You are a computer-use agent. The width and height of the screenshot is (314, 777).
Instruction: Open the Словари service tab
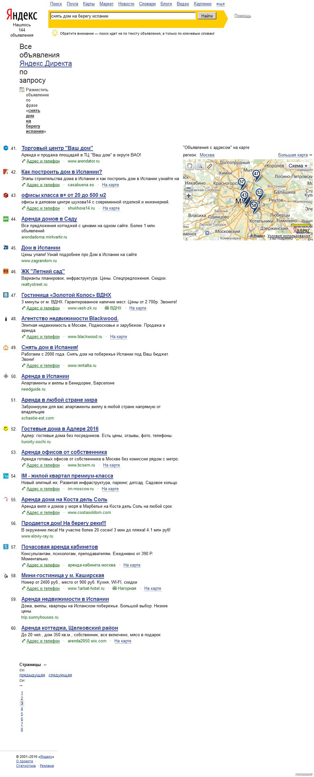(147, 4)
